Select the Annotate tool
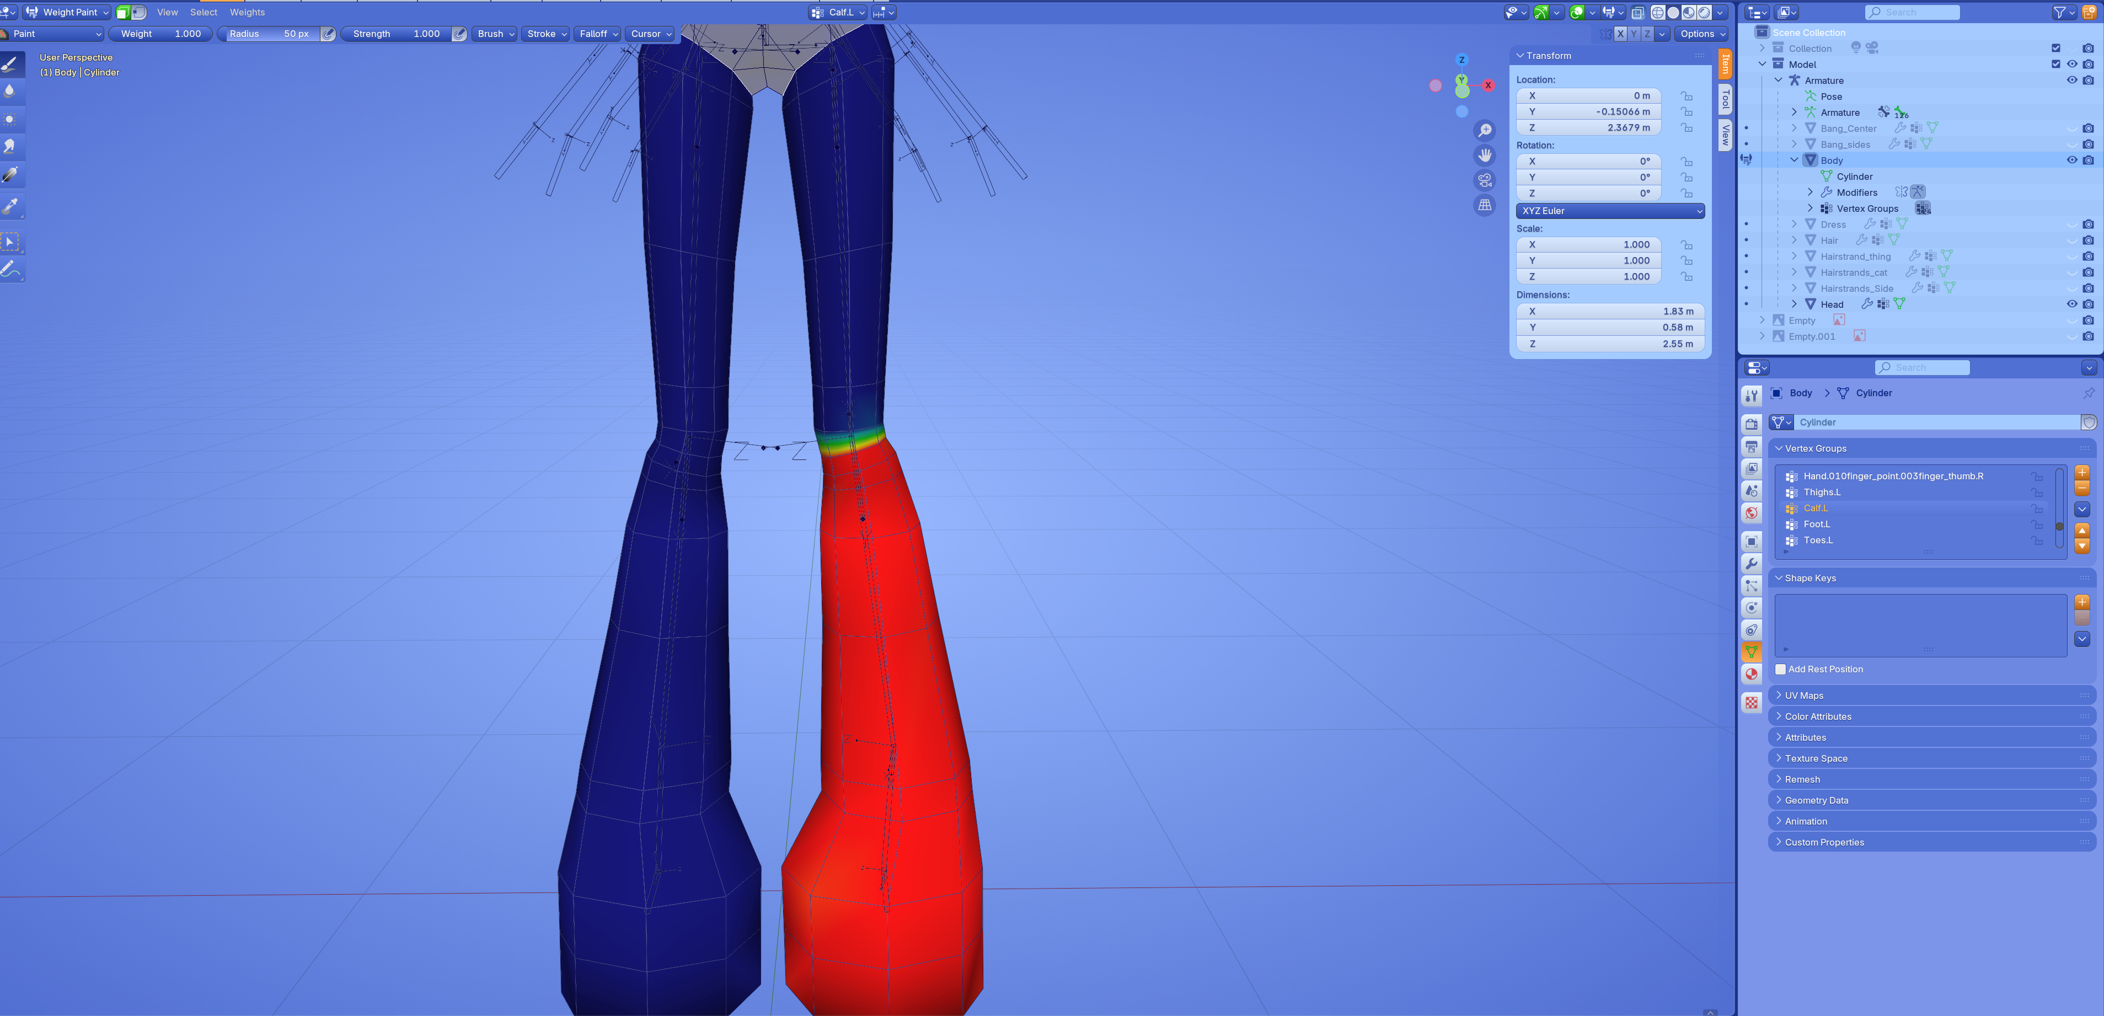 pos(10,270)
